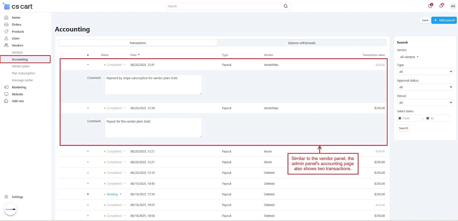Toggle the select-all transactions checkbox
Viewport: 458px width, 221px height.
[62, 55]
